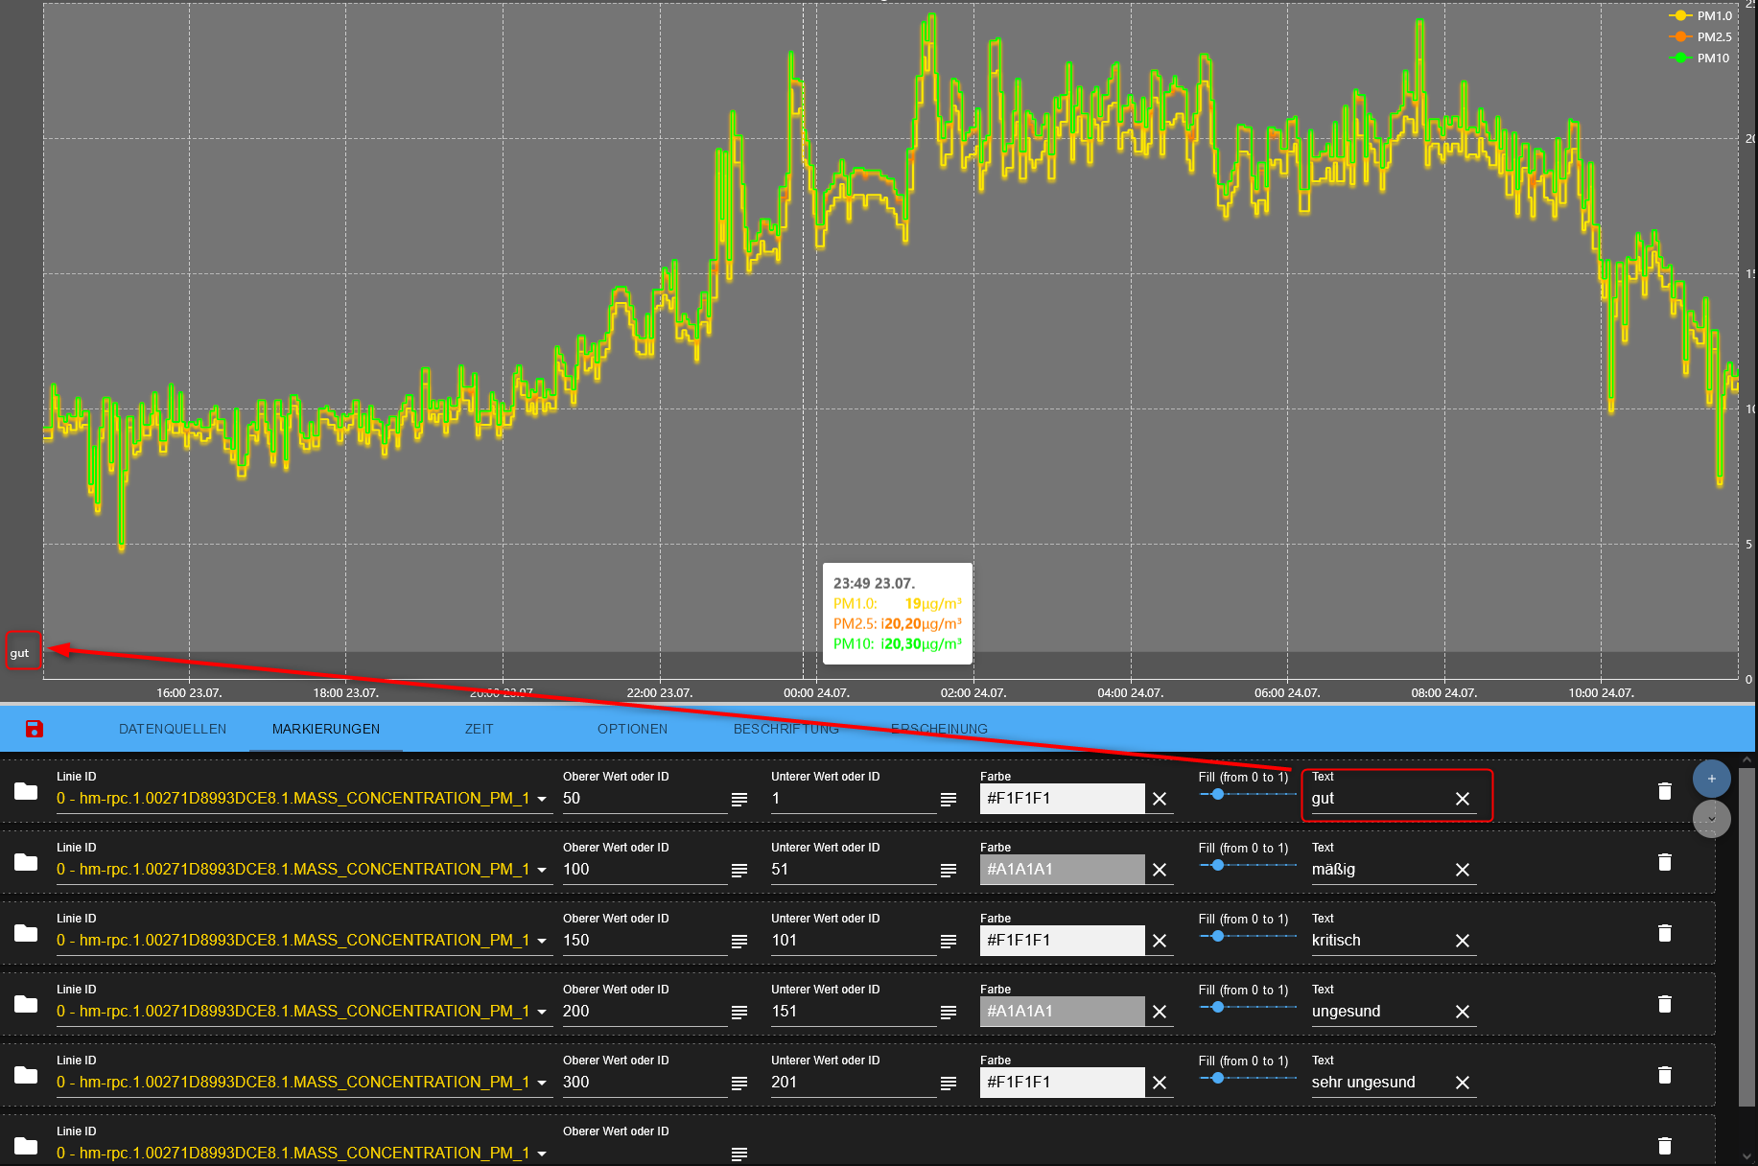Delete the 'sehr ungesund' marking with trash icon
1758x1166 pixels.
(1665, 1075)
